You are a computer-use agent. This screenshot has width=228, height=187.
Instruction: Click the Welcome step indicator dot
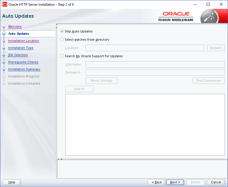click(4, 26)
